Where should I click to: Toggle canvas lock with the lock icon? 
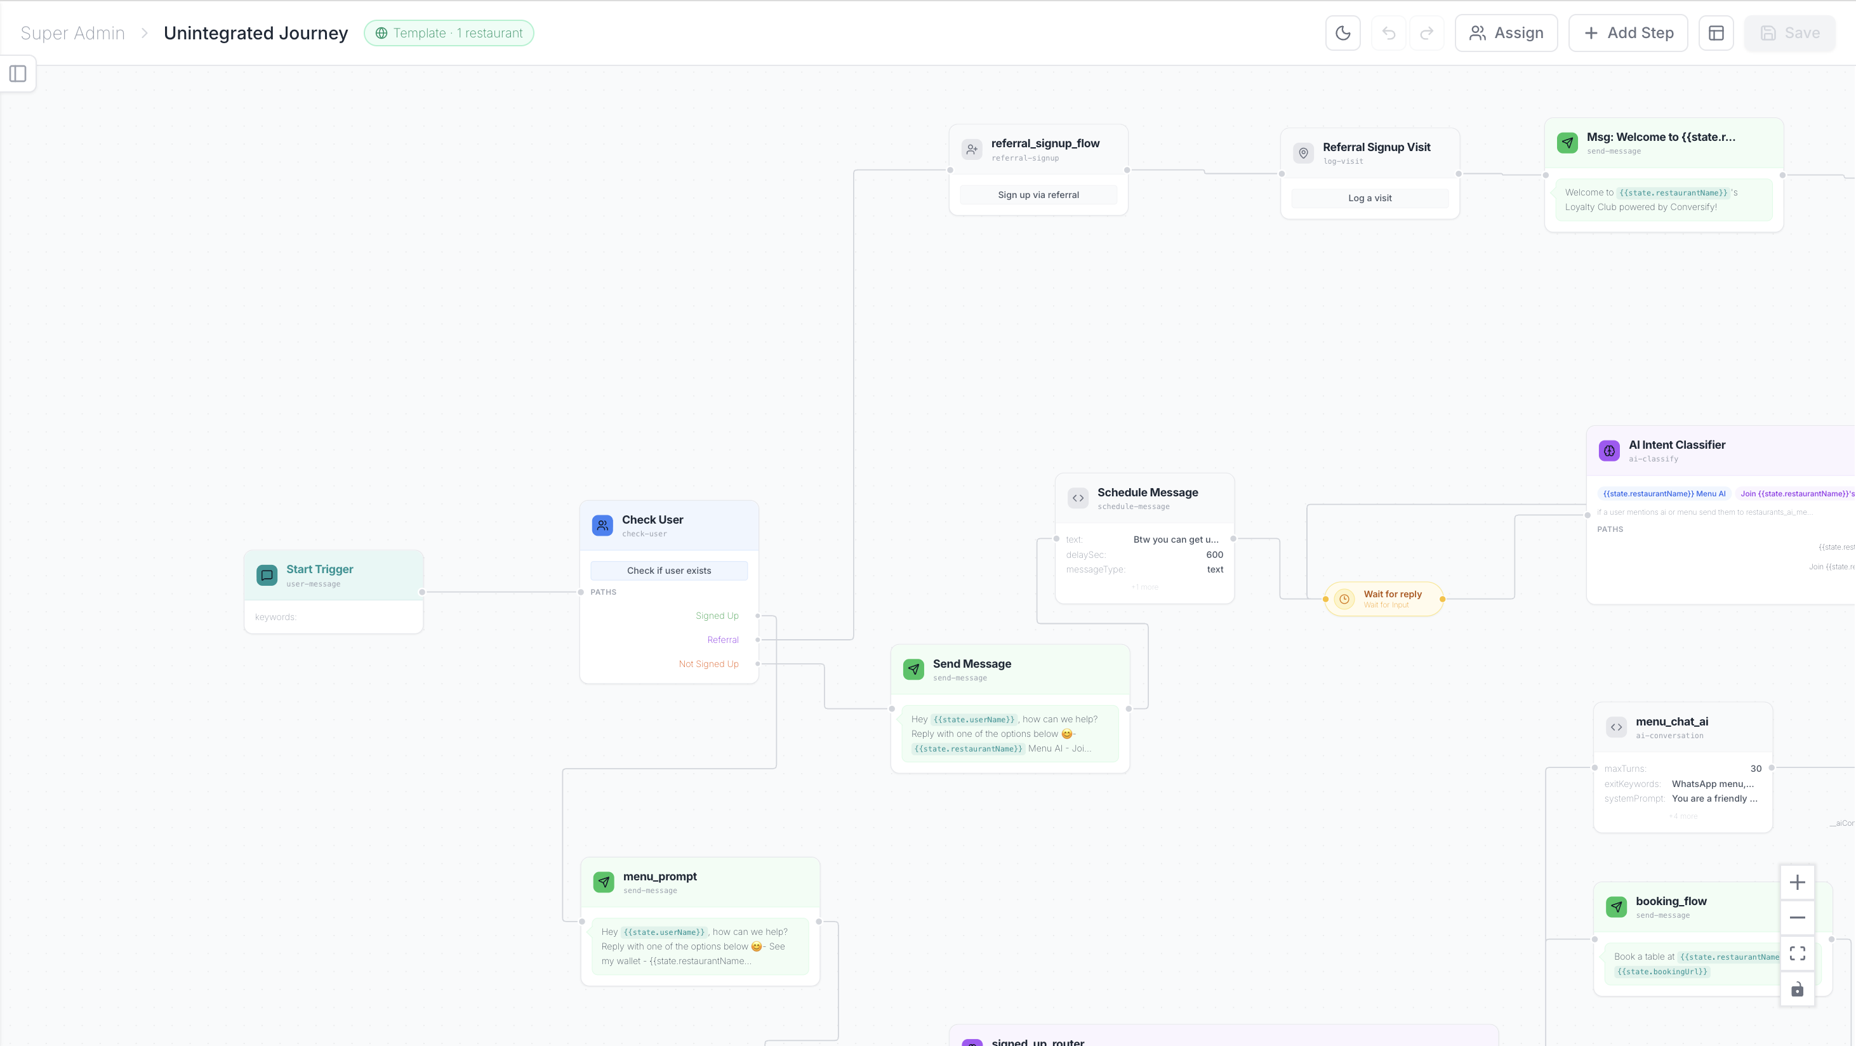(x=1798, y=989)
